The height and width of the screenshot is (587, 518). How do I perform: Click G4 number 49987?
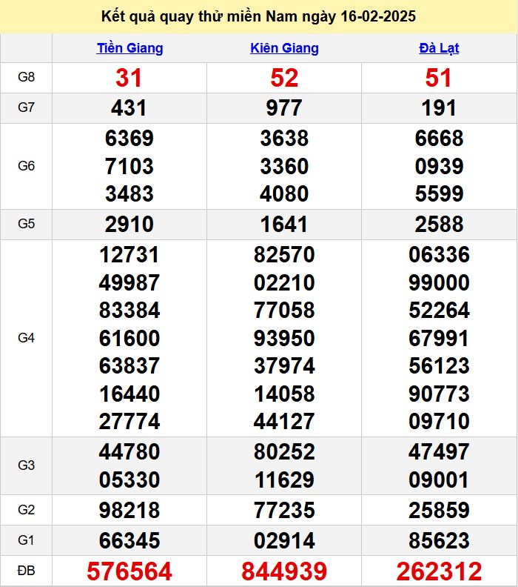pos(129,282)
